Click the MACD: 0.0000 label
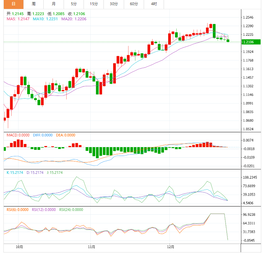 [18, 135]
